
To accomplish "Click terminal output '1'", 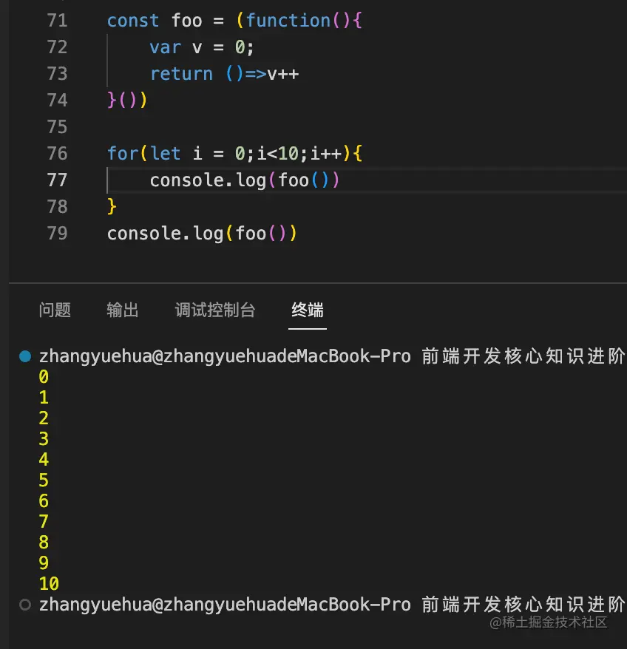I will tap(44, 398).
